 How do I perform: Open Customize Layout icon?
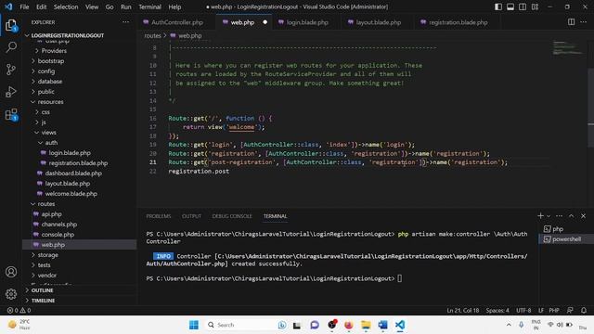click(x=535, y=6)
